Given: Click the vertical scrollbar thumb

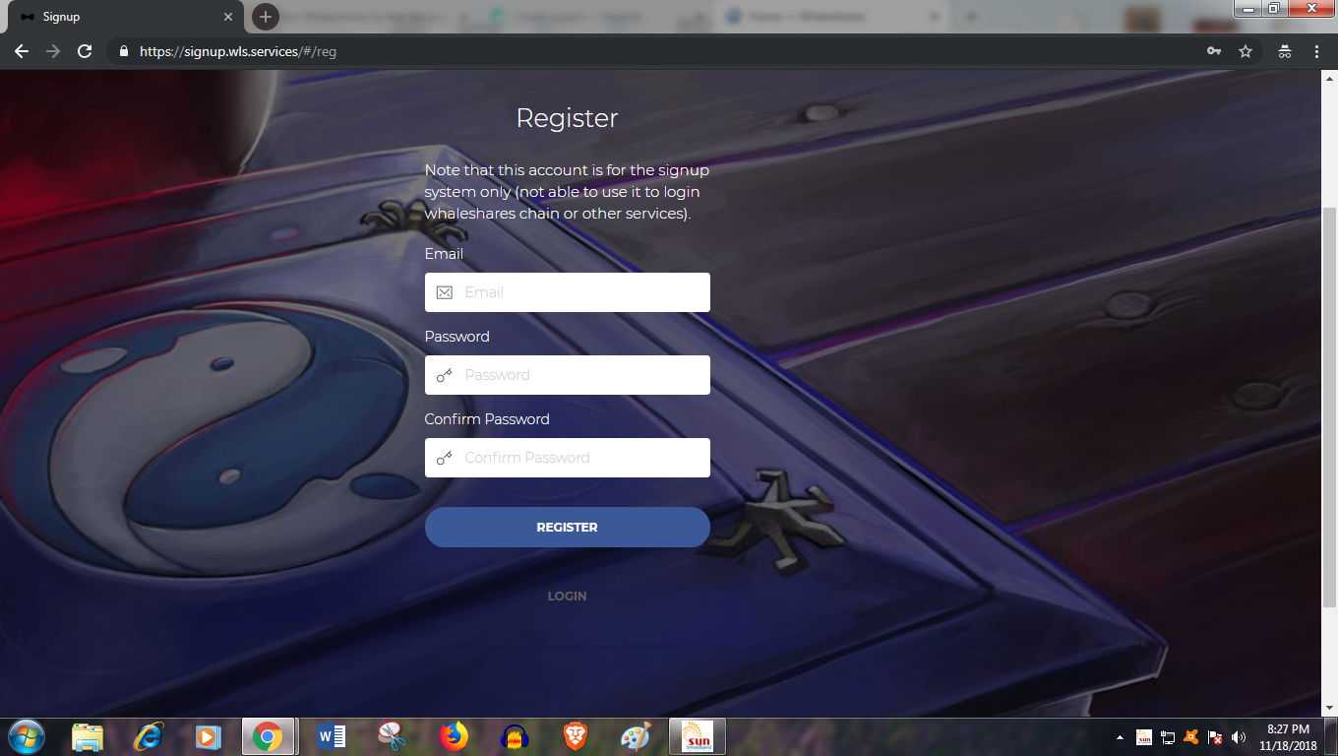Looking at the screenshot, I should click(1330, 409).
